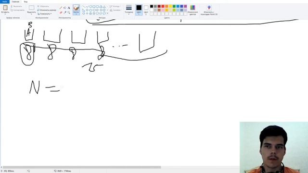
Task: Click the Copy button
Action: point(17,10)
